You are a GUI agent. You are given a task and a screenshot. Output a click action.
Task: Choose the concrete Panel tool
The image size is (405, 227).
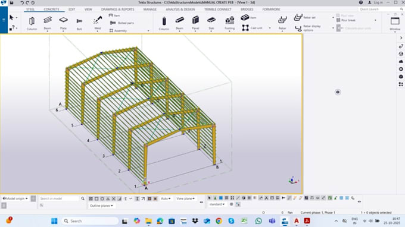pyautogui.click(x=195, y=23)
